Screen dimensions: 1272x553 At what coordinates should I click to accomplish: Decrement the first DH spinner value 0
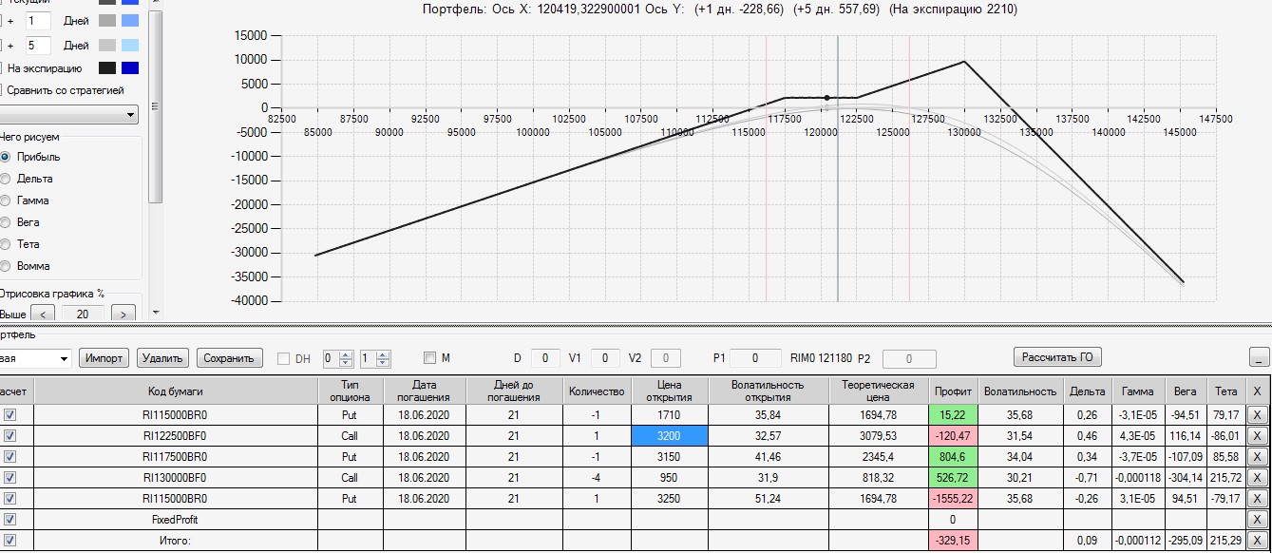click(x=344, y=363)
